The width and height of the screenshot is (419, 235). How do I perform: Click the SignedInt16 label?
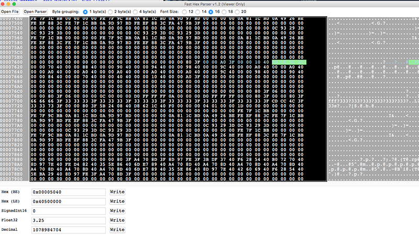[x=14, y=210]
